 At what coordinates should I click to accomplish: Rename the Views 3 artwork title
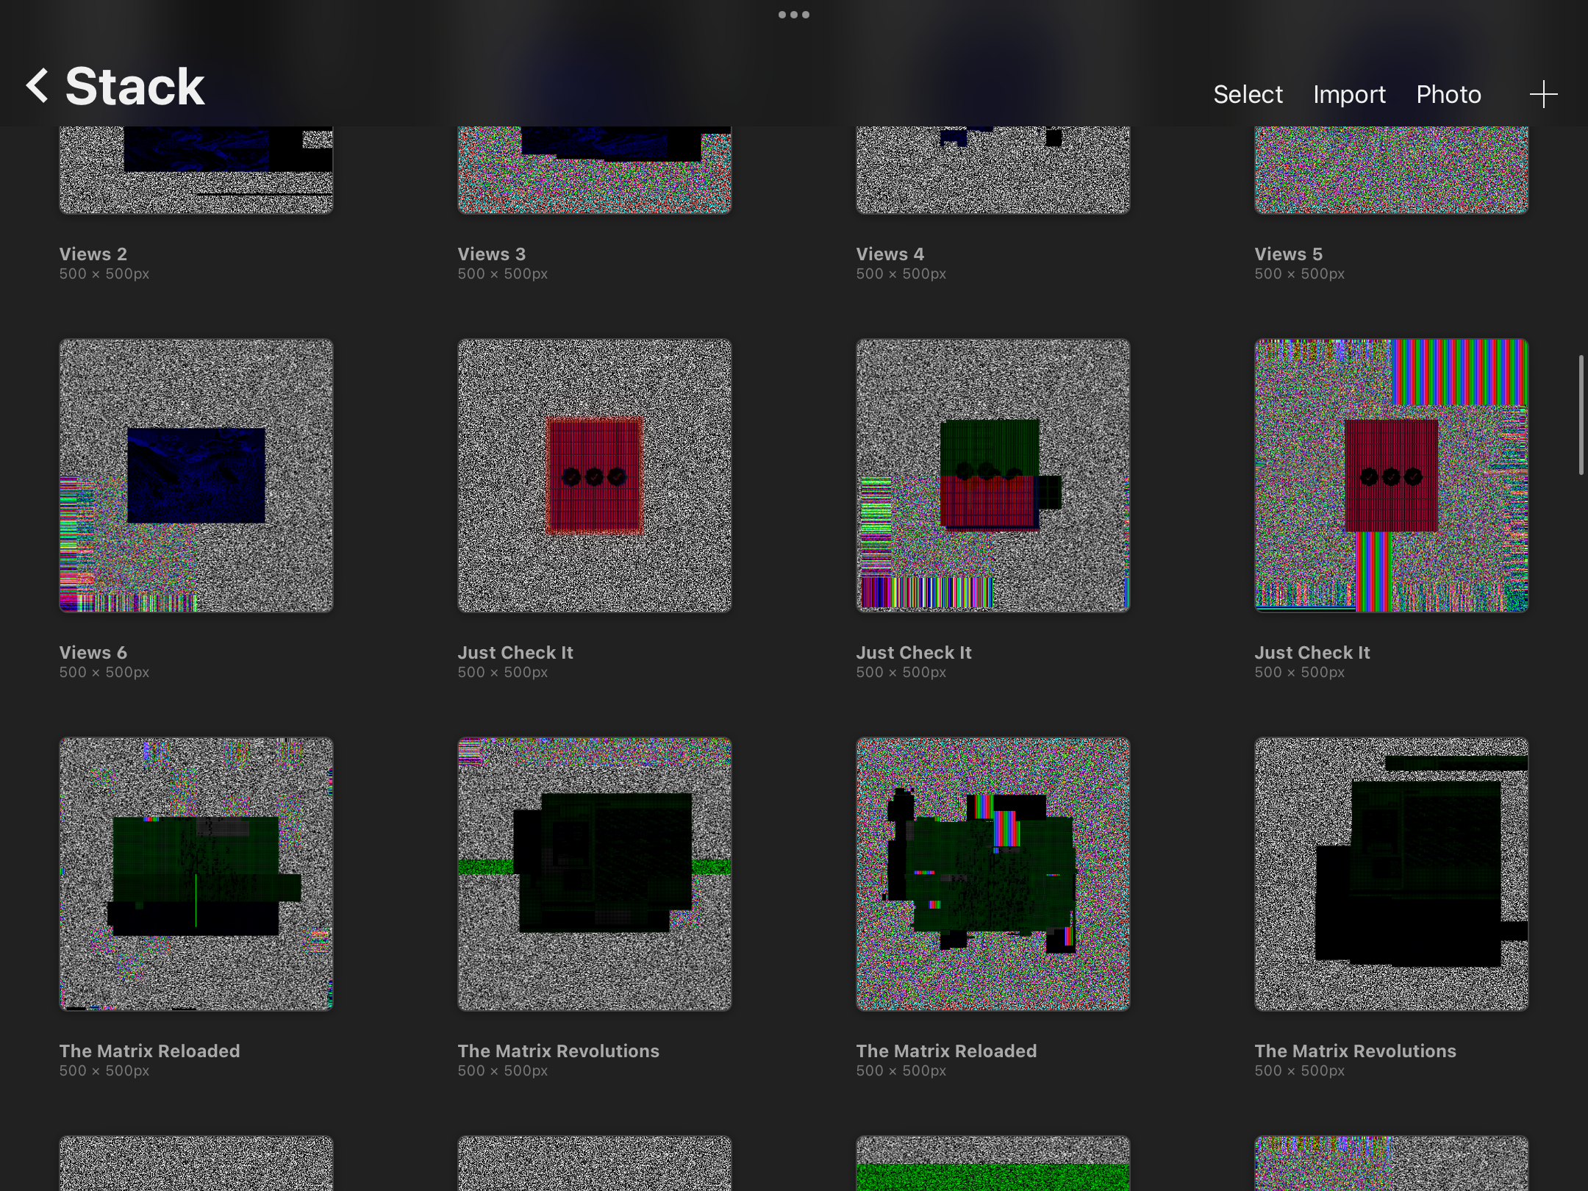click(492, 254)
